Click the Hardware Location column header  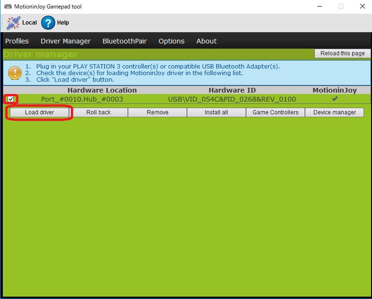102,90
